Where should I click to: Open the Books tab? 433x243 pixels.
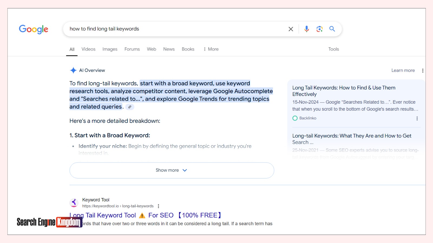click(188, 49)
